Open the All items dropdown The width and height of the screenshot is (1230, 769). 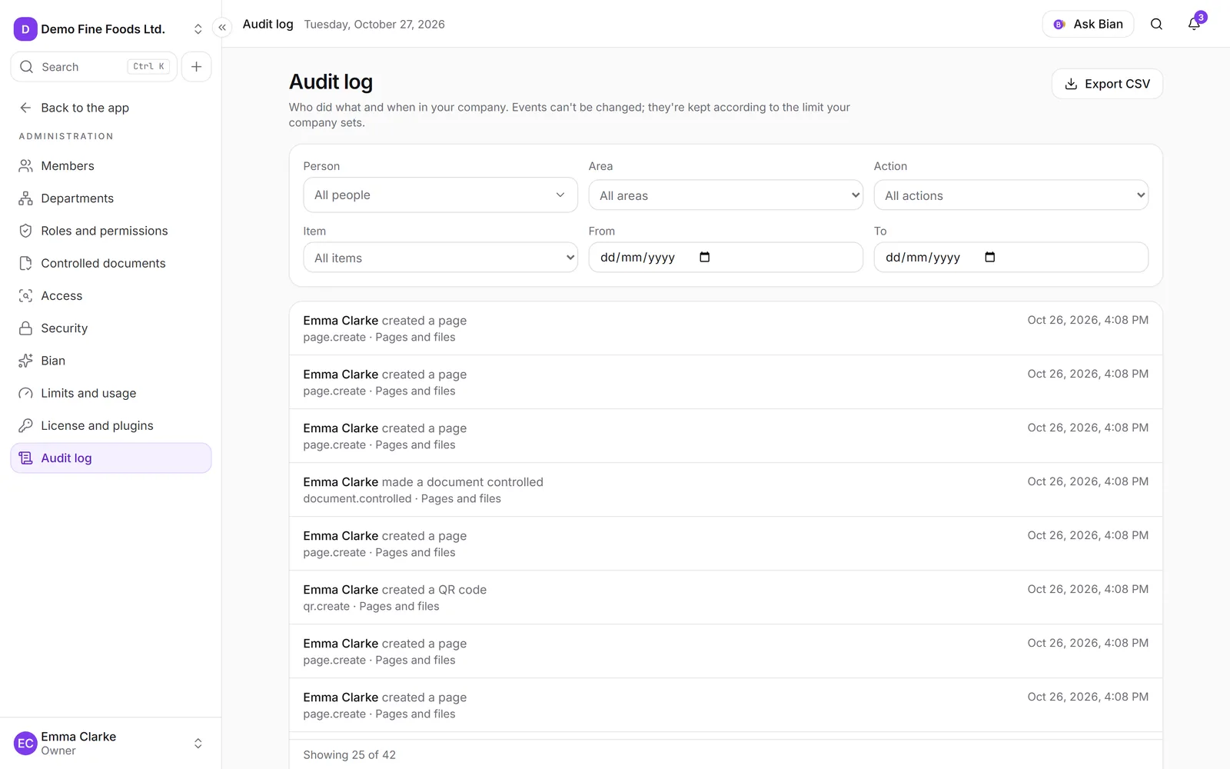(440, 258)
